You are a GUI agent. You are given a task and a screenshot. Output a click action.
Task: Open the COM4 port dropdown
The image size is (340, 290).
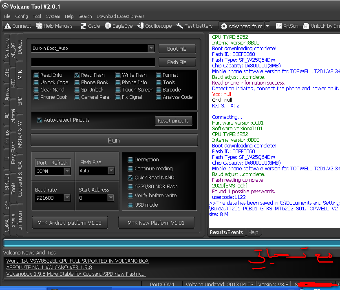pyautogui.click(x=67, y=171)
